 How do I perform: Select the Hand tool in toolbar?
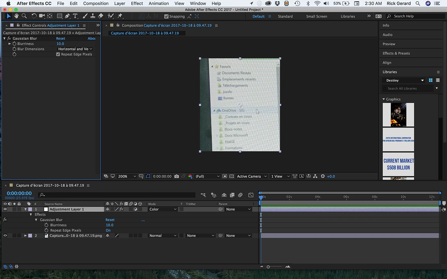16,16
